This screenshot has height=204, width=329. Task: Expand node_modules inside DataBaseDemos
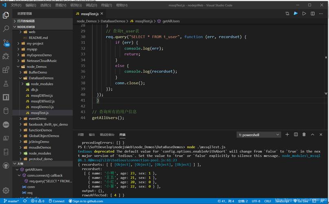click(x=22, y=84)
